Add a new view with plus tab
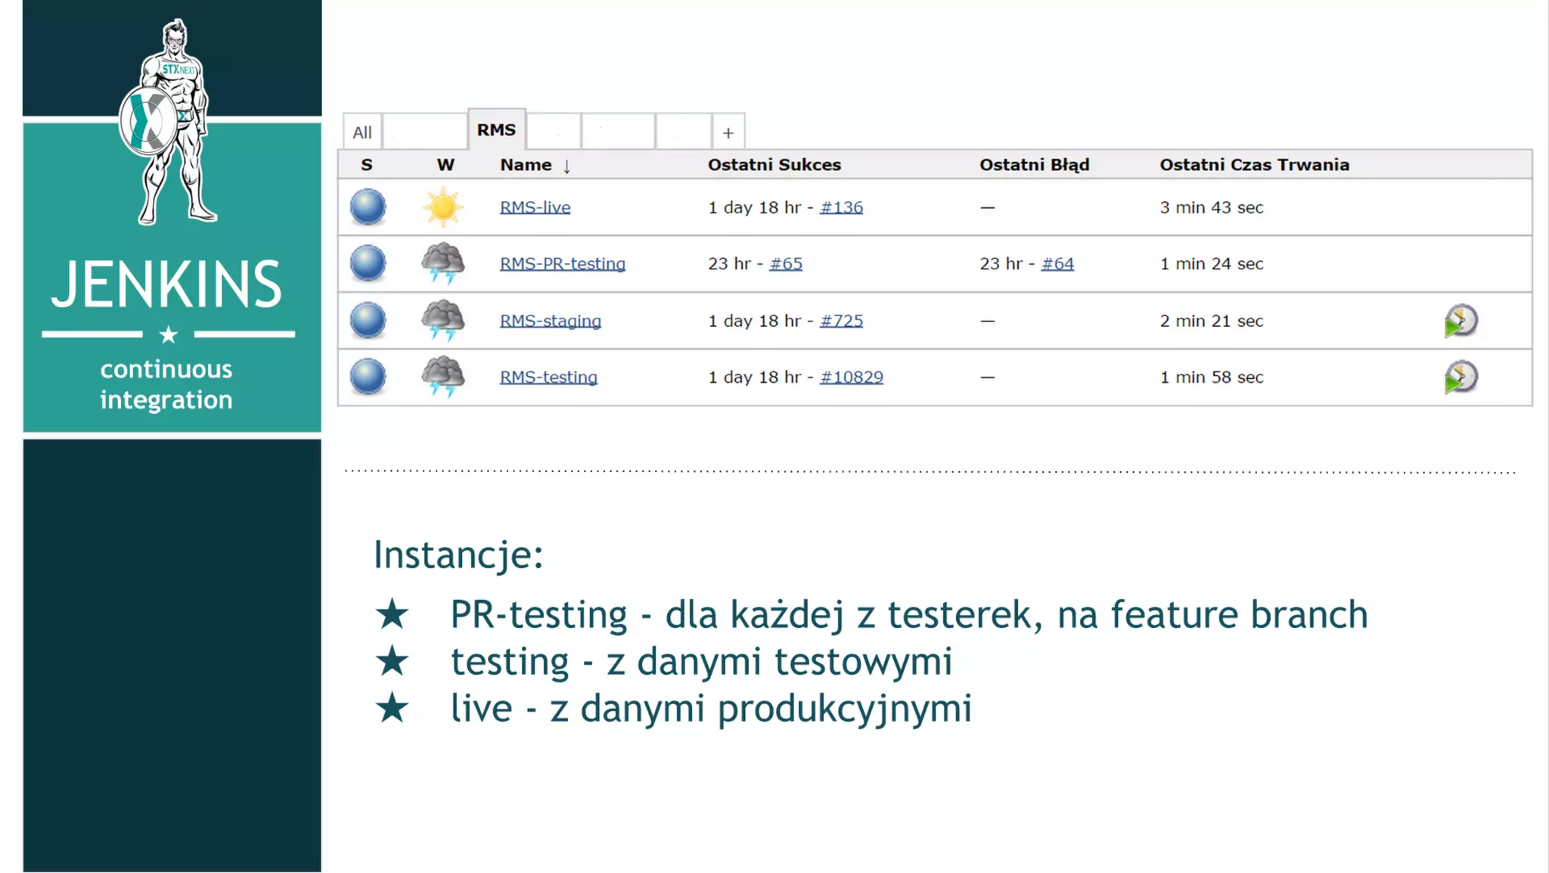The width and height of the screenshot is (1549, 873). pyautogui.click(x=728, y=132)
